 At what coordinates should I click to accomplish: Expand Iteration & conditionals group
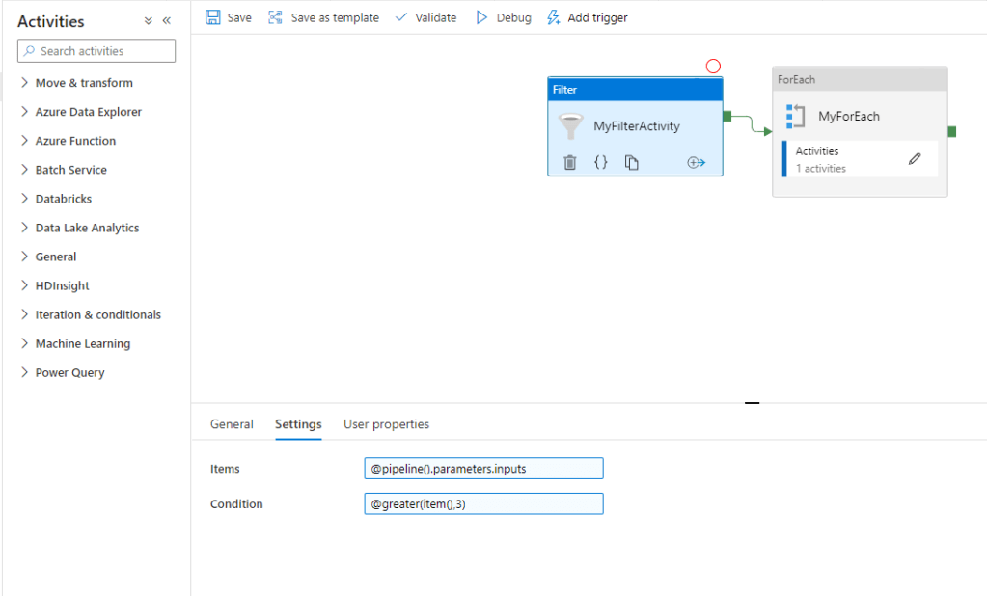click(x=97, y=314)
